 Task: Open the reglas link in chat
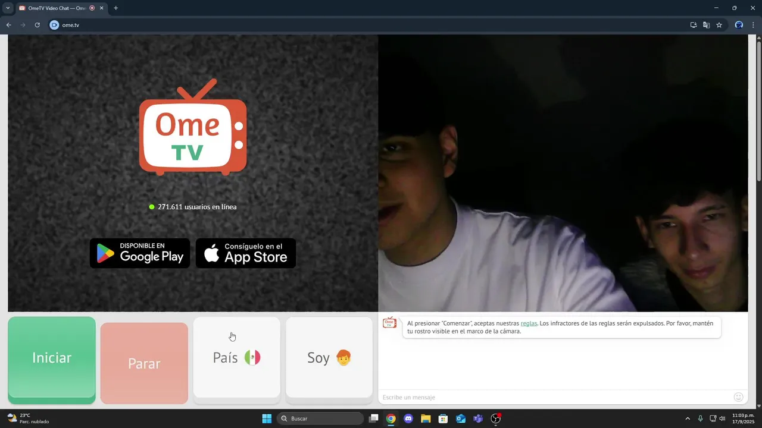click(x=529, y=323)
